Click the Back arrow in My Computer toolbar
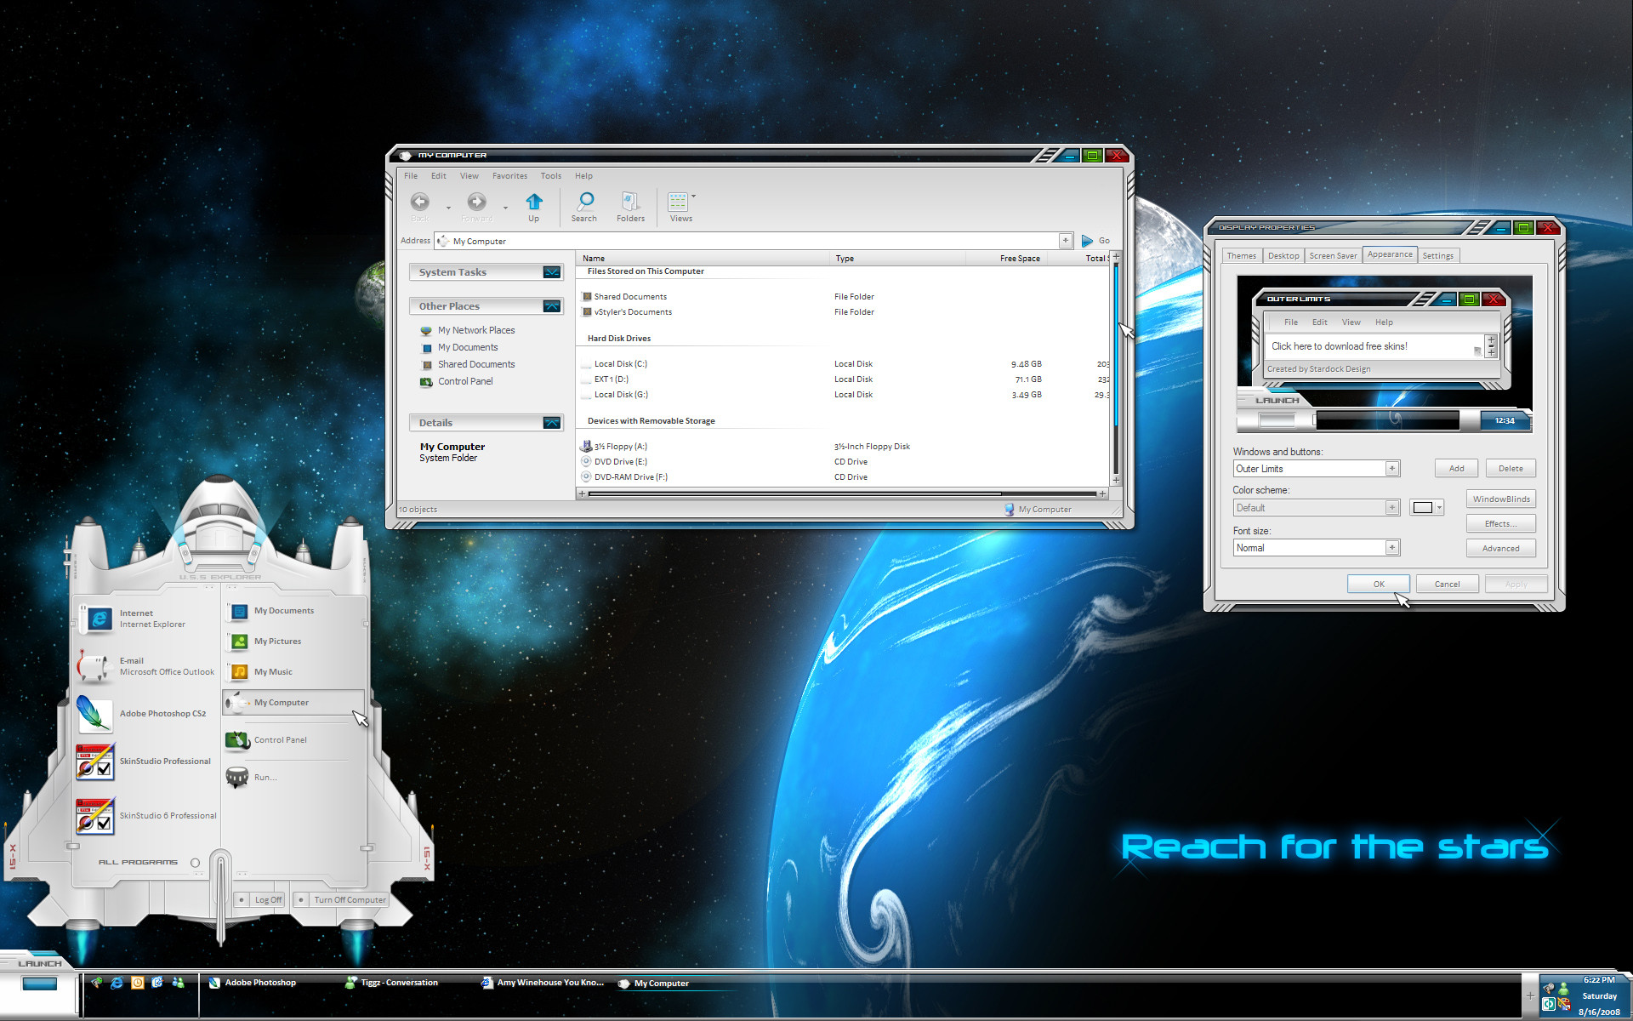This screenshot has height=1021, width=1633. [420, 202]
